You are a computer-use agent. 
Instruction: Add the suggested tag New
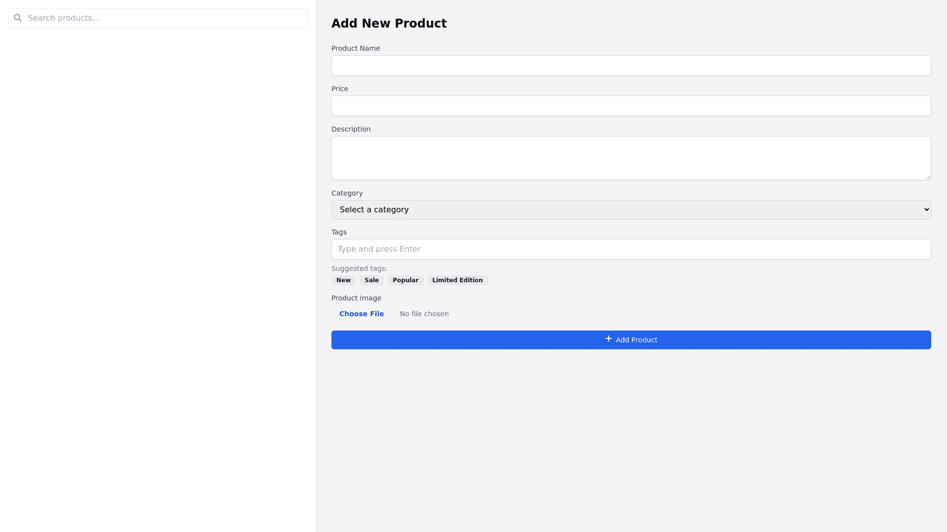343,280
